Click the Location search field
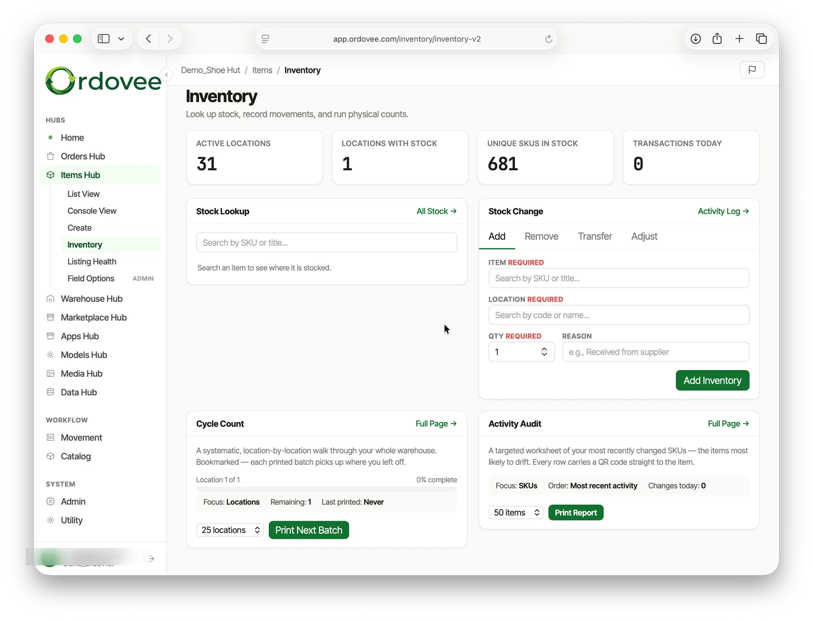The height and width of the screenshot is (620, 813). click(619, 315)
